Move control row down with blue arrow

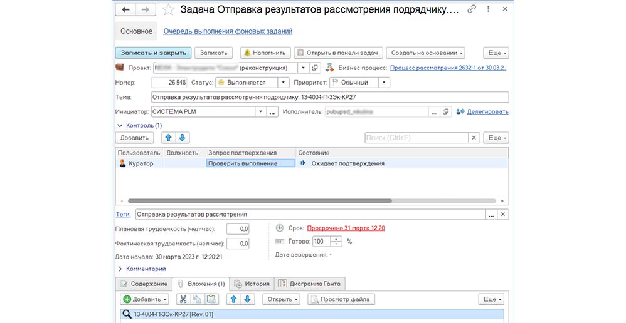pyautogui.click(x=182, y=138)
